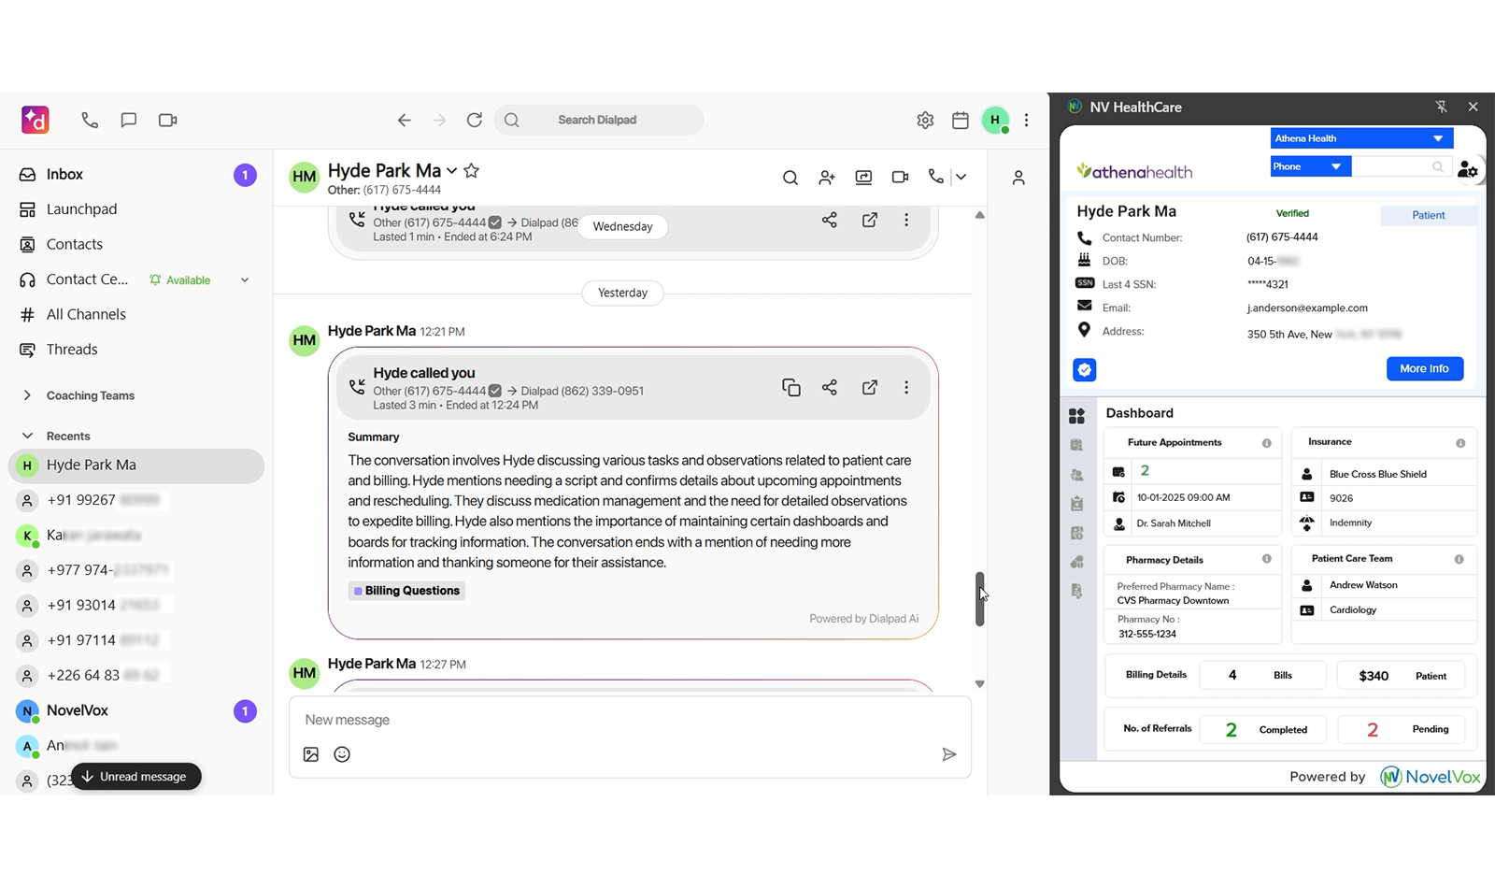Switch to Threads in the sidebar
The width and height of the screenshot is (1495, 888).
click(72, 349)
